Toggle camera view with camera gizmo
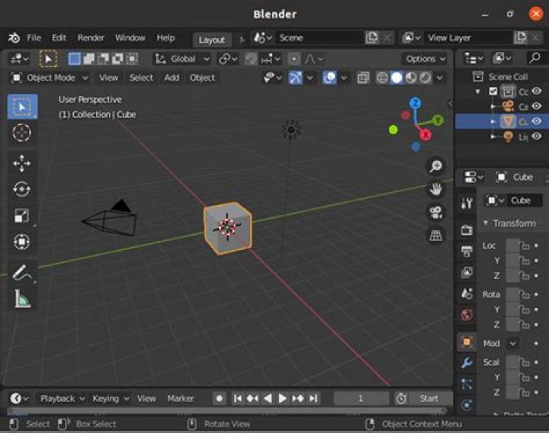The image size is (549, 433). (436, 212)
